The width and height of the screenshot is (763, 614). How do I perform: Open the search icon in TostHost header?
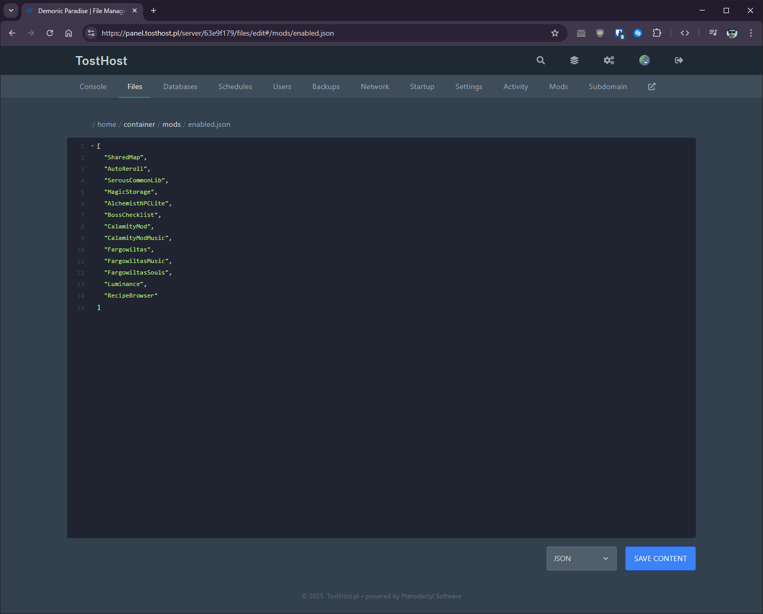click(x=541, y=60)
